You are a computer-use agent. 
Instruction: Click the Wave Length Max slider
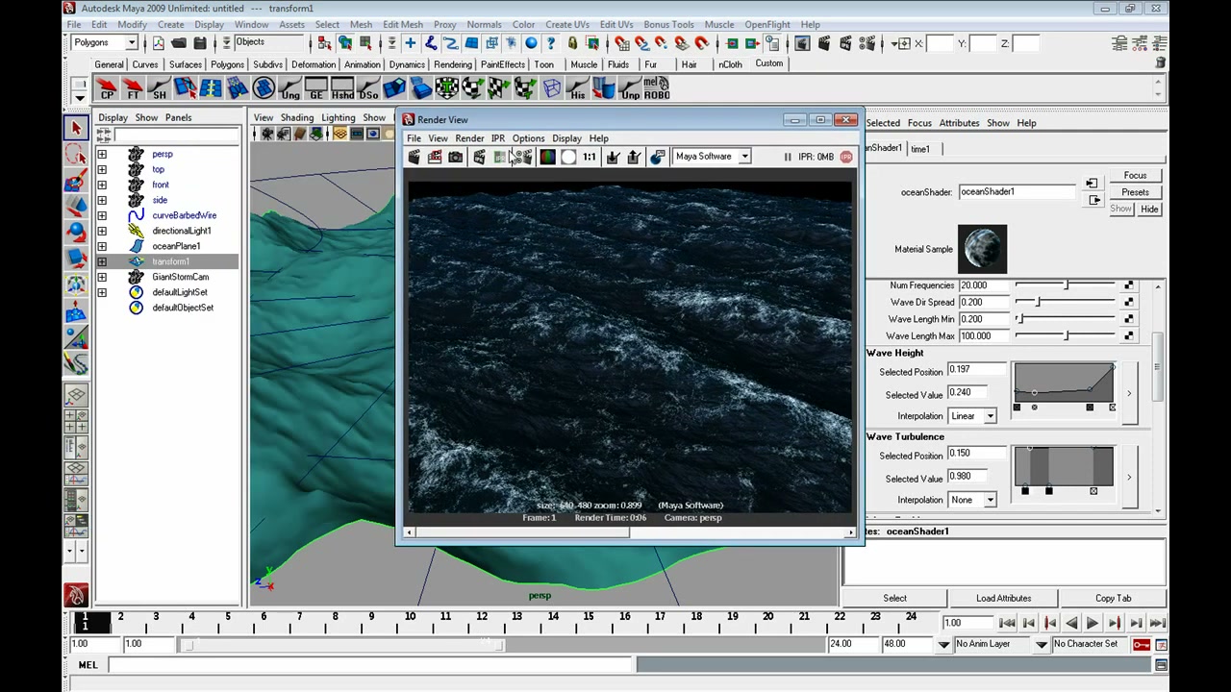click(x=1066, y=335)
